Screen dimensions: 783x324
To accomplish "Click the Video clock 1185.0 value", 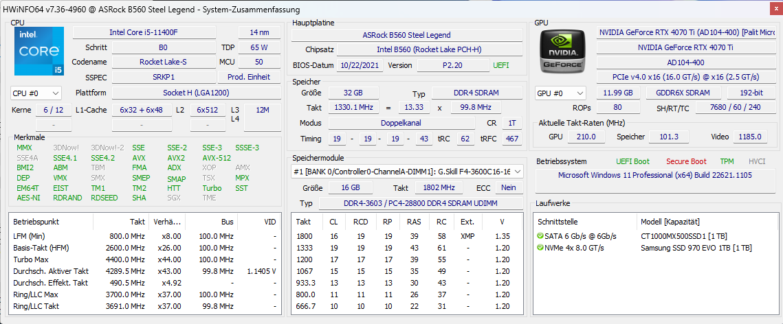I will tap(750, 137).
